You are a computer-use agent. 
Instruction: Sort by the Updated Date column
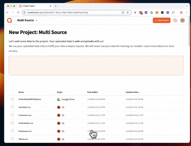click(x=133, y=92)
